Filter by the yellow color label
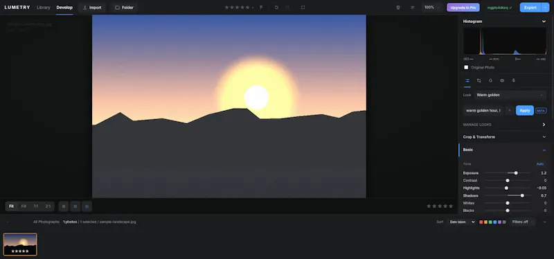554x259 pixels. 486,222
